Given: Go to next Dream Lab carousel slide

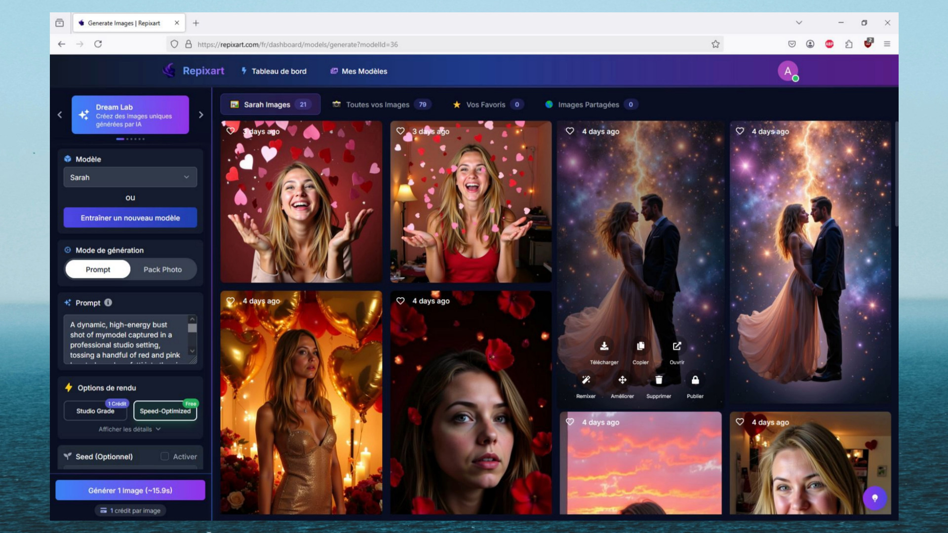Looking at the screenshot, I should click(201, 115).
